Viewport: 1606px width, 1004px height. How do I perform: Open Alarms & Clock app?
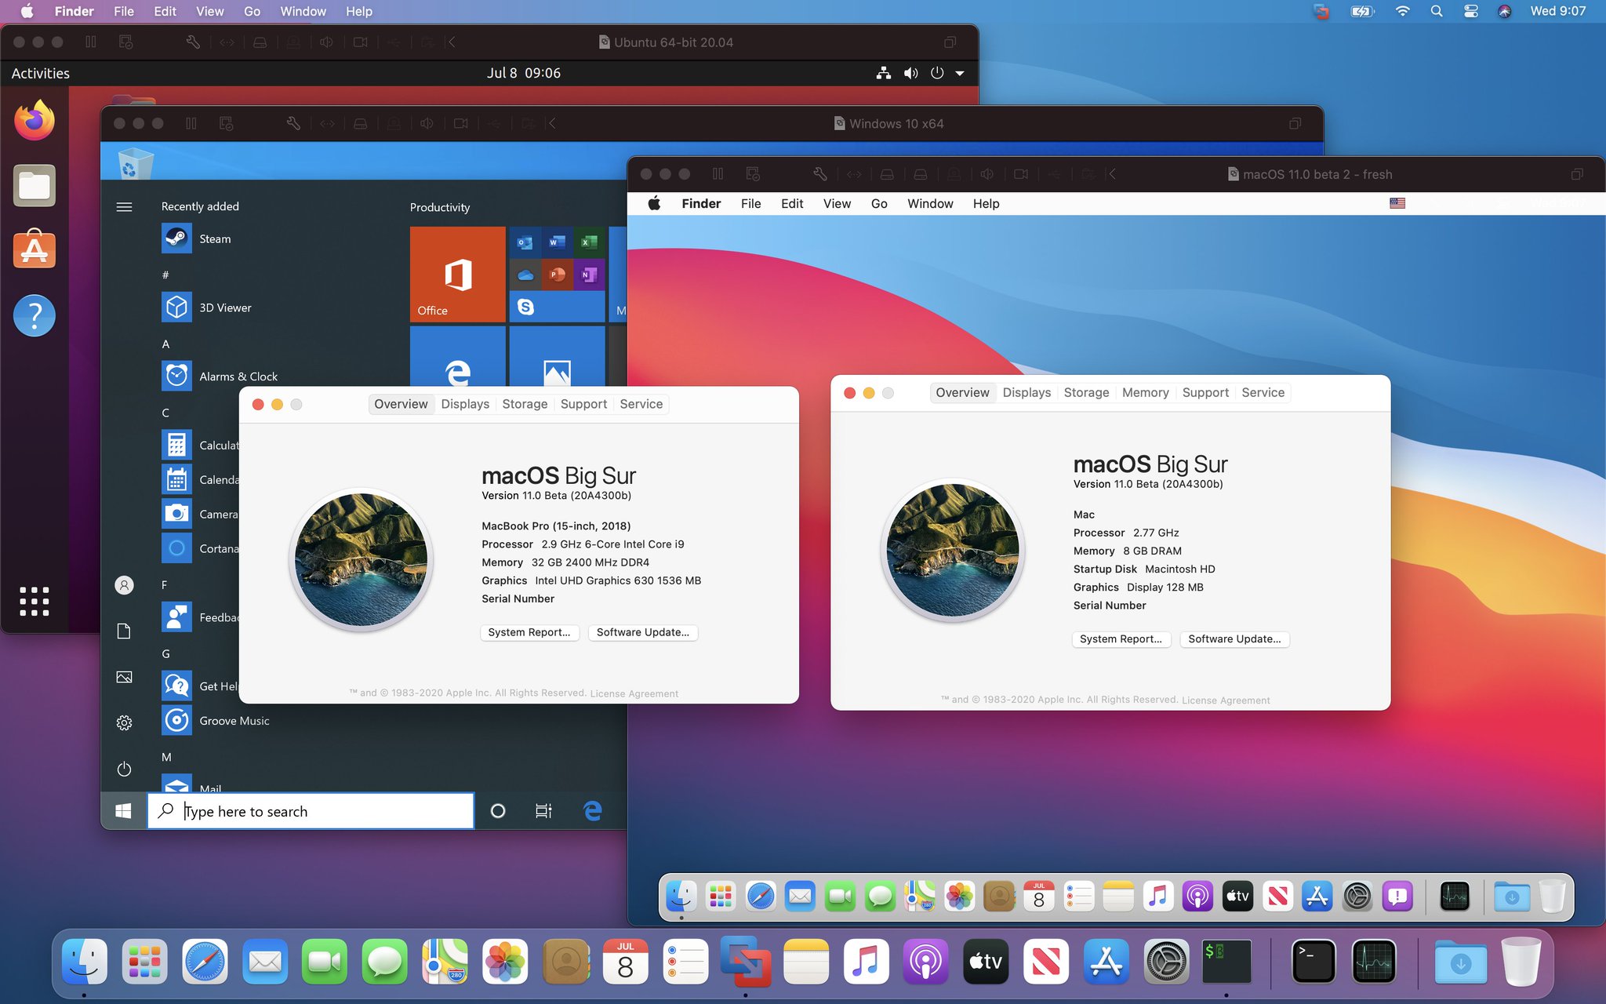coord(220,376)
